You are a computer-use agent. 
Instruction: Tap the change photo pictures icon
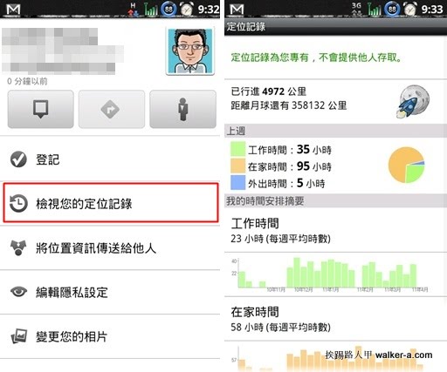[19, 336]
